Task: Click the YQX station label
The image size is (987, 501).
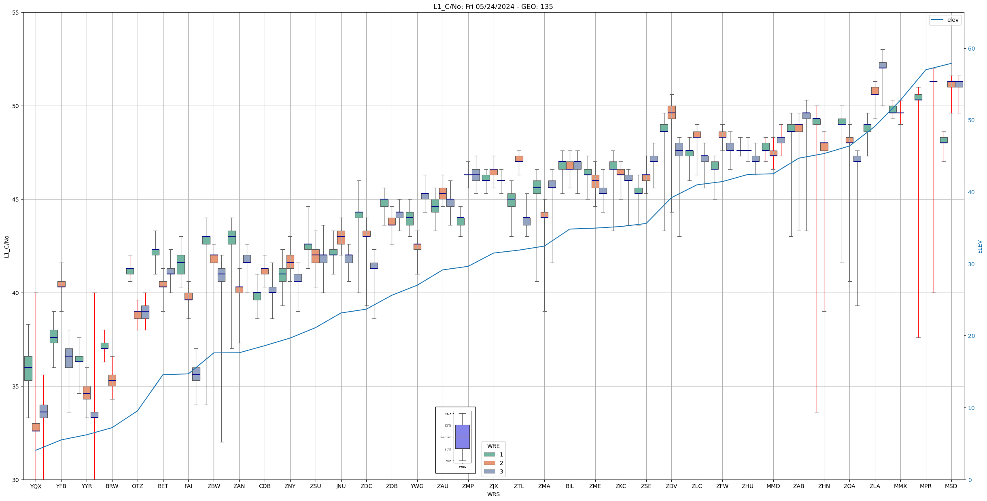Action: click(36, 486)
